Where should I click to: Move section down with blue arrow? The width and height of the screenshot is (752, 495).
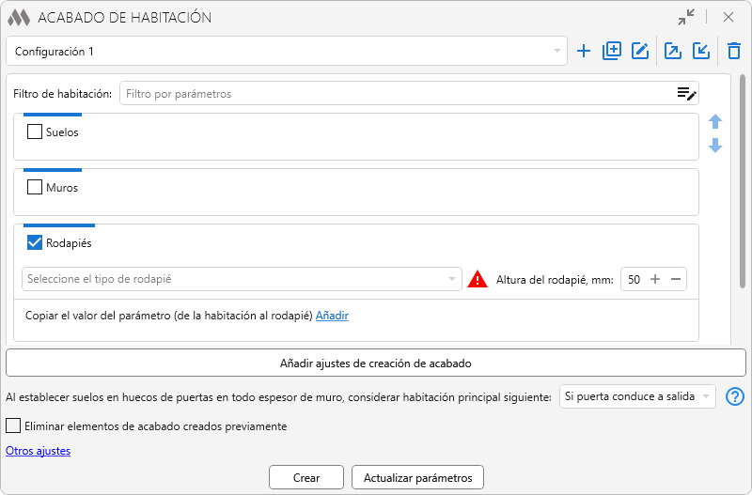pyautogui.click(x=715, y=146)
